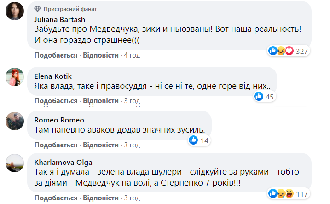Reply to Elena Kotik's comment
Screen dimensions: 330x204
(100, 100)
